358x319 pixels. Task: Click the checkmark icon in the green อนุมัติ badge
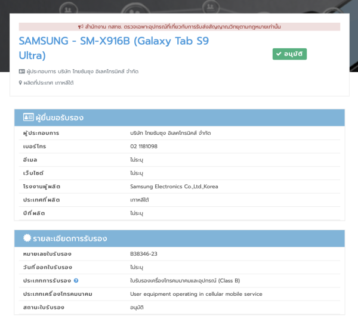[x=279, y=54]
